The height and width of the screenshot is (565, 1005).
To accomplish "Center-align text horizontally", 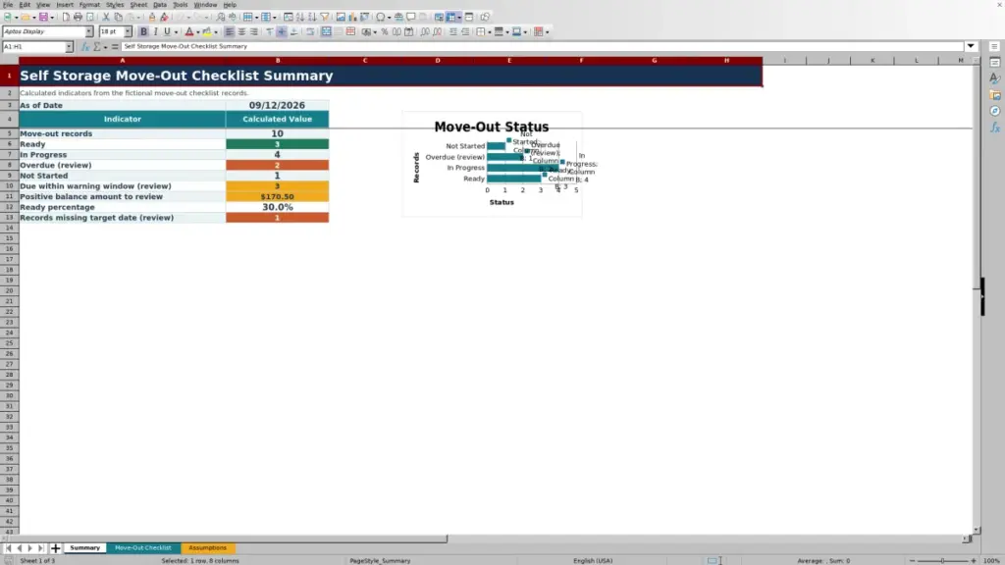I will (241, 32).
